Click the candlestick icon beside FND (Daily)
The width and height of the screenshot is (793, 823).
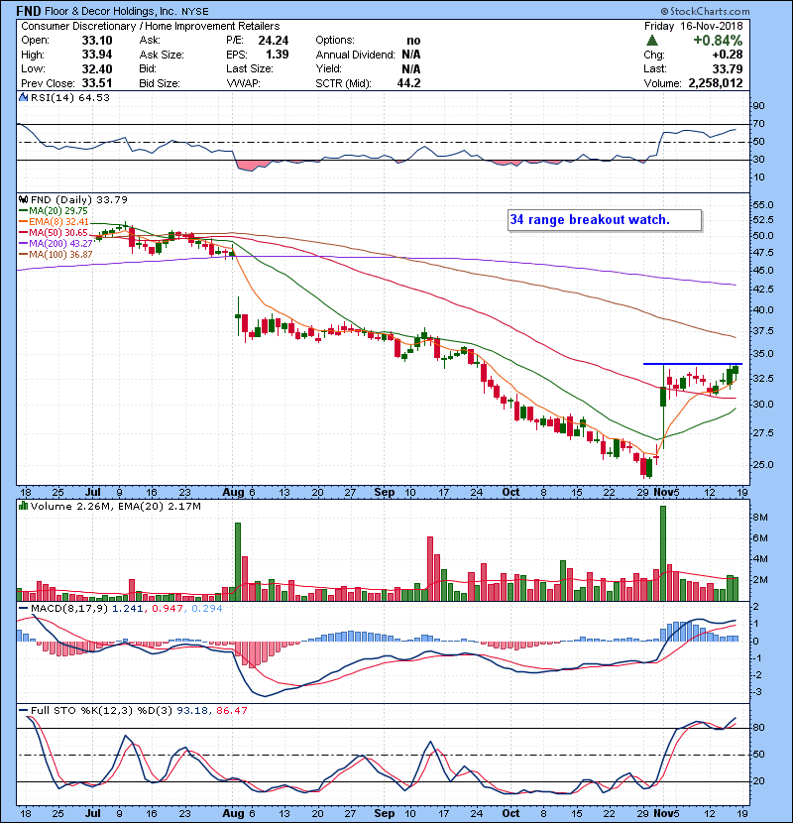pyautogui.click(x=23, y=199)
